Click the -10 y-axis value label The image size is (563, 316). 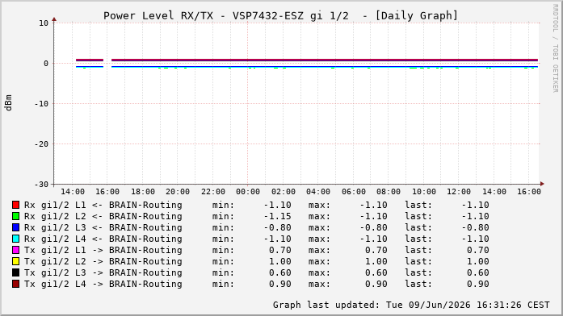pyautogui.click(x=41, y=103)
